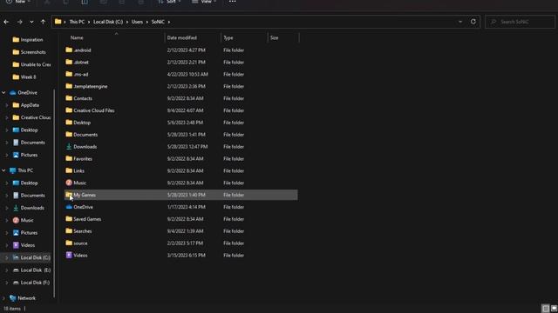The height and width of the screenshot is (313, 558).
Task: Select the Documents folder icon in file list
Action: [x=69, y=135]
